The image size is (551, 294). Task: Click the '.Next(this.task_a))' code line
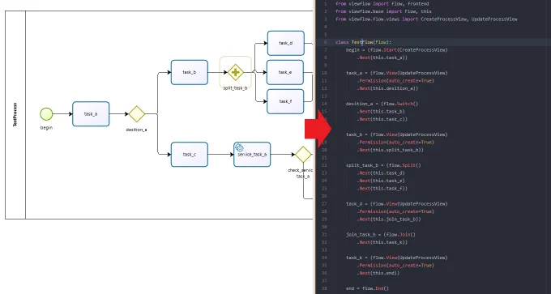[382, 58]
